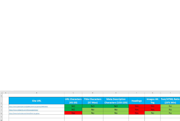
Task: Select column D header
Action: point(93,93)
